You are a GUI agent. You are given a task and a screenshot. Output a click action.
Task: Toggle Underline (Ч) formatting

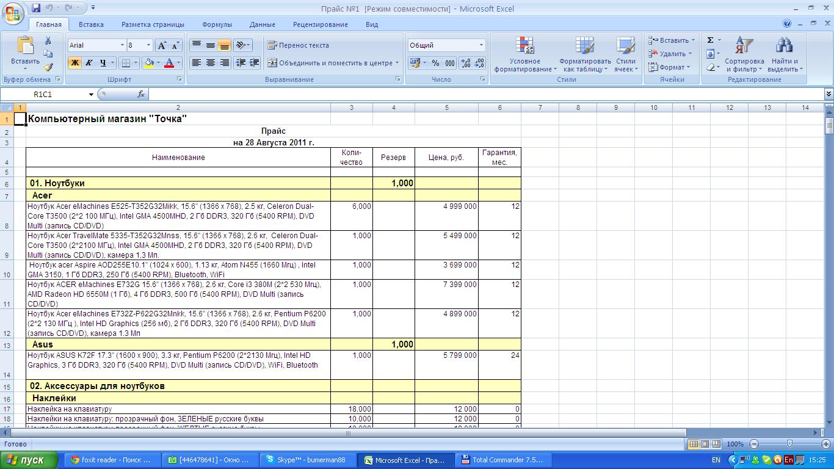click(103, 62)
